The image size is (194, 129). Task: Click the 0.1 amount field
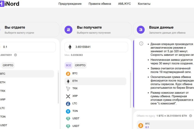pos(28,47)
